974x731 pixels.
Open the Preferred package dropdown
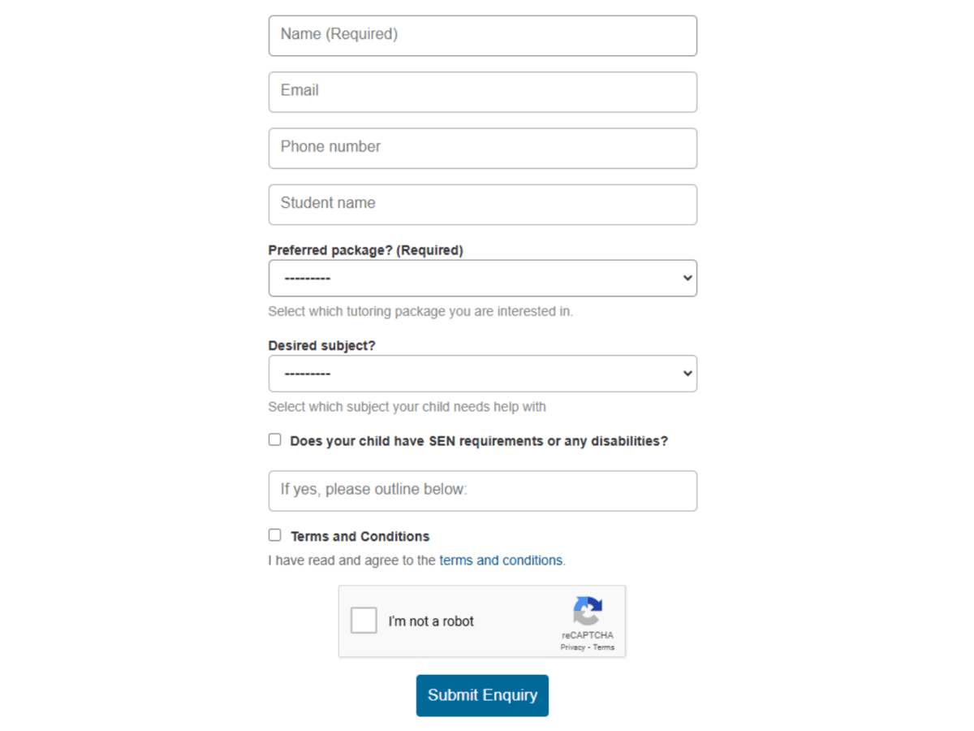point(482,278)
